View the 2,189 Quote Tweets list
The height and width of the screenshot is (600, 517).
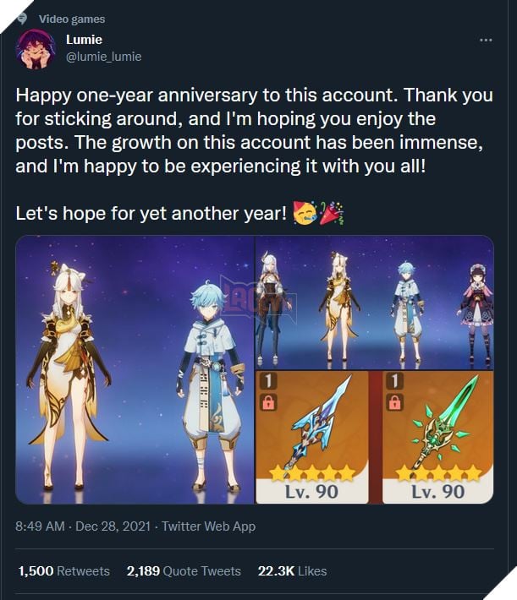pos(184,571)
